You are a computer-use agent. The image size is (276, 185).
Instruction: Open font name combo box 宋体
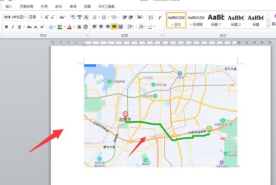(16, 17)
